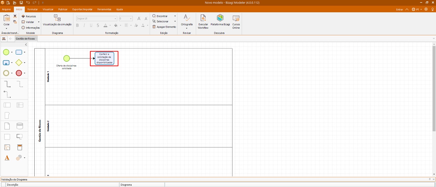Select the green Start Event shape

click(6, 52)
